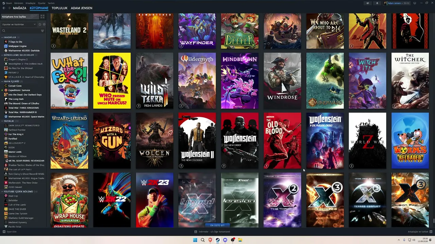Sort library by recent clock icon

(40, 24)
